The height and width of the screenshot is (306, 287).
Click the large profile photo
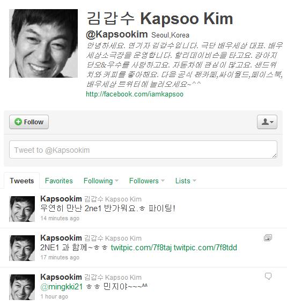click(x=43, y=43)
